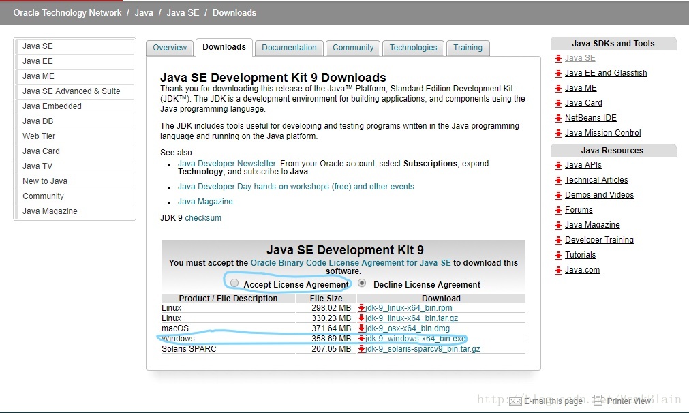The image size is (689, 413).
Task: Click the arrow icon beside Java Mission Control
Action: tap(558, 133)
